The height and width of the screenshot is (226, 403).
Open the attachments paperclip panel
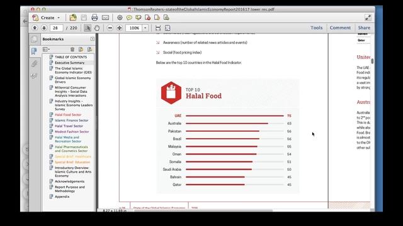tap(34, 63)
